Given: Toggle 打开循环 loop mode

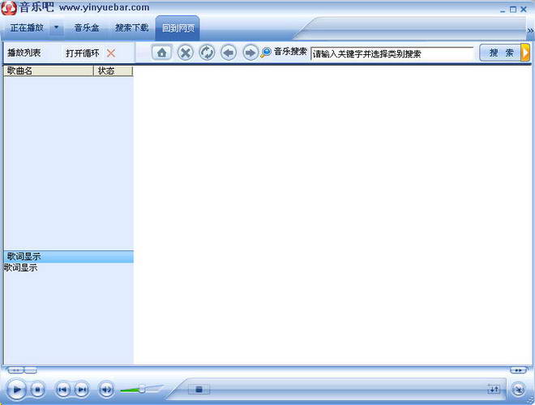Looking at the screenshot, I should [83, 53].
